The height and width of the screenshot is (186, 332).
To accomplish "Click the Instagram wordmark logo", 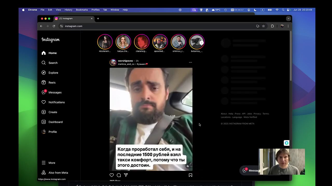I will pos(51,40).
